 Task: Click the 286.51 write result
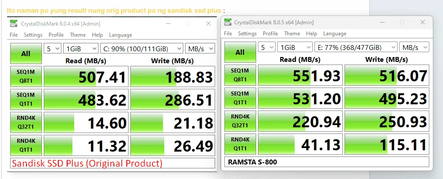173,99
